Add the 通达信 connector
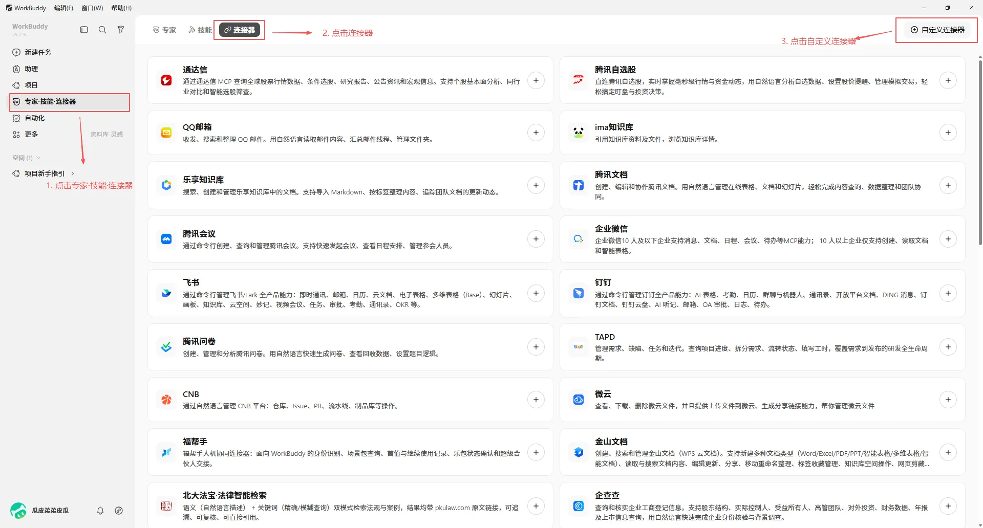This screenshot has height=528, width=983. tap(536, 80)
